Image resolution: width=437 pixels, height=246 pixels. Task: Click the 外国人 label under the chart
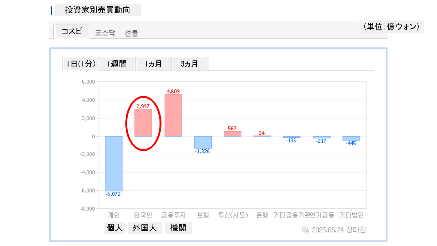[x=145, y=228]
